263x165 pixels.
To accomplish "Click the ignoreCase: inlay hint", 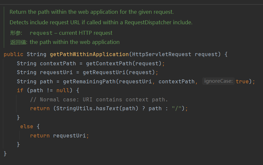I will pyautogui.click(x=218, y=81).
